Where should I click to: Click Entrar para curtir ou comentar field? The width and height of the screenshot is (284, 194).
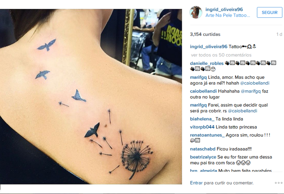point(222,183)
